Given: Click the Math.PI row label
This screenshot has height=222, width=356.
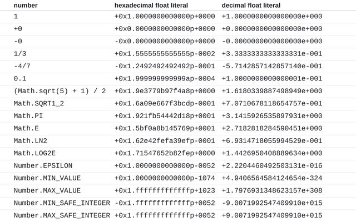Looking at the screenshot, I should 28,116.
